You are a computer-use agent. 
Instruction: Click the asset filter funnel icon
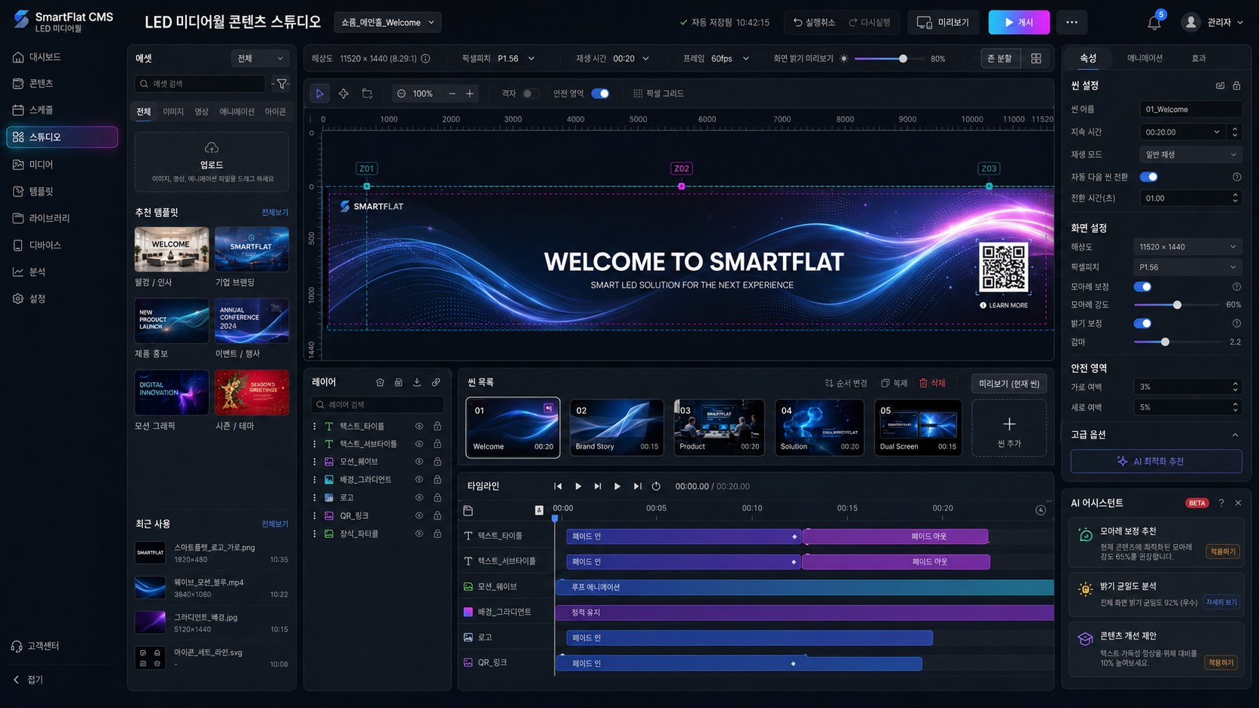[282, 84]
